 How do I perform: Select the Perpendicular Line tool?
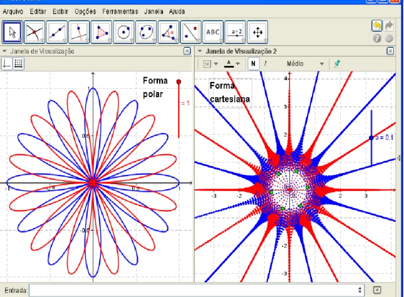(79, 32)
